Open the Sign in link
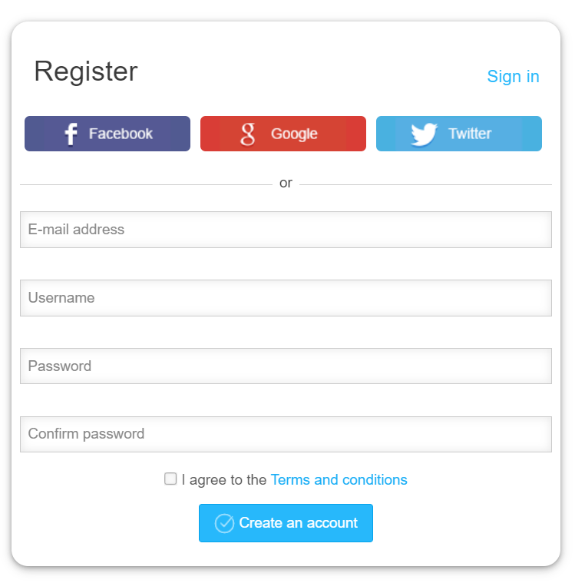 513,77
